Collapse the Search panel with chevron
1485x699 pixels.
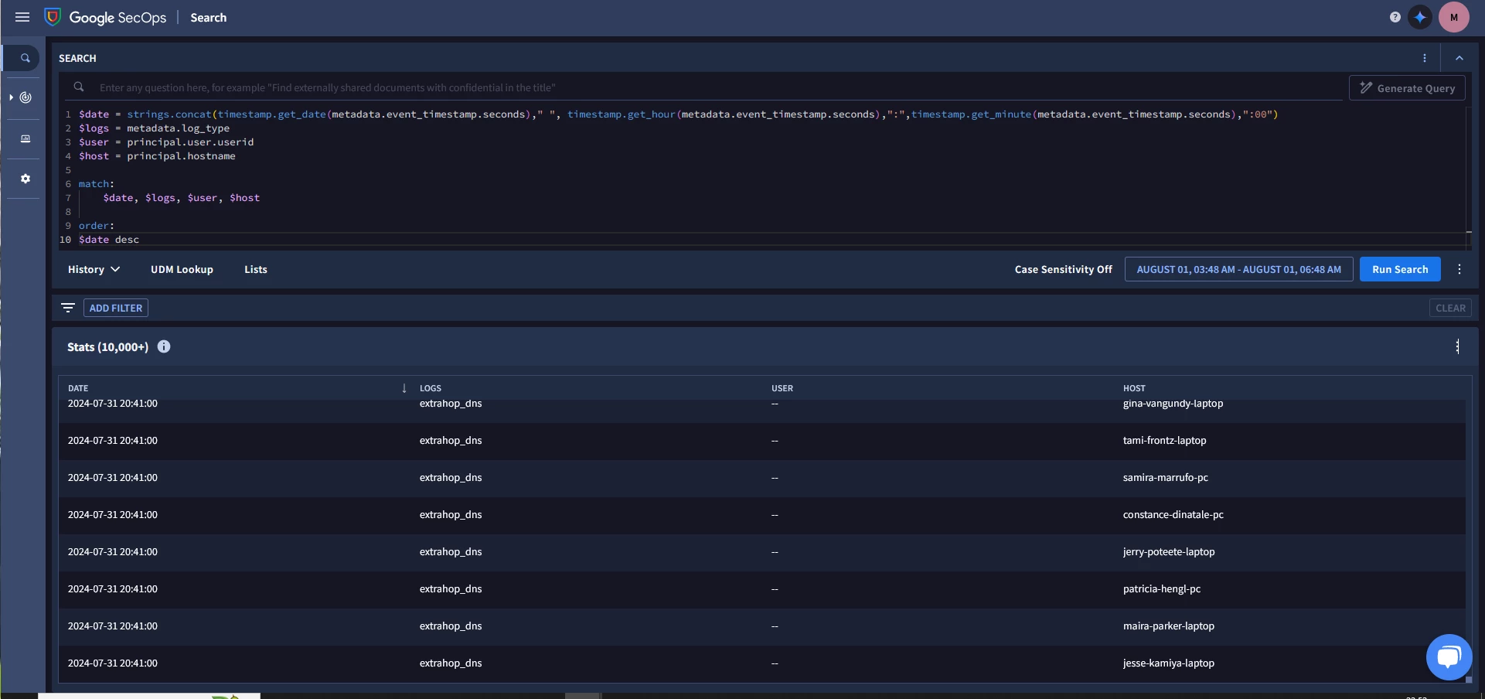coord(1459,58)
